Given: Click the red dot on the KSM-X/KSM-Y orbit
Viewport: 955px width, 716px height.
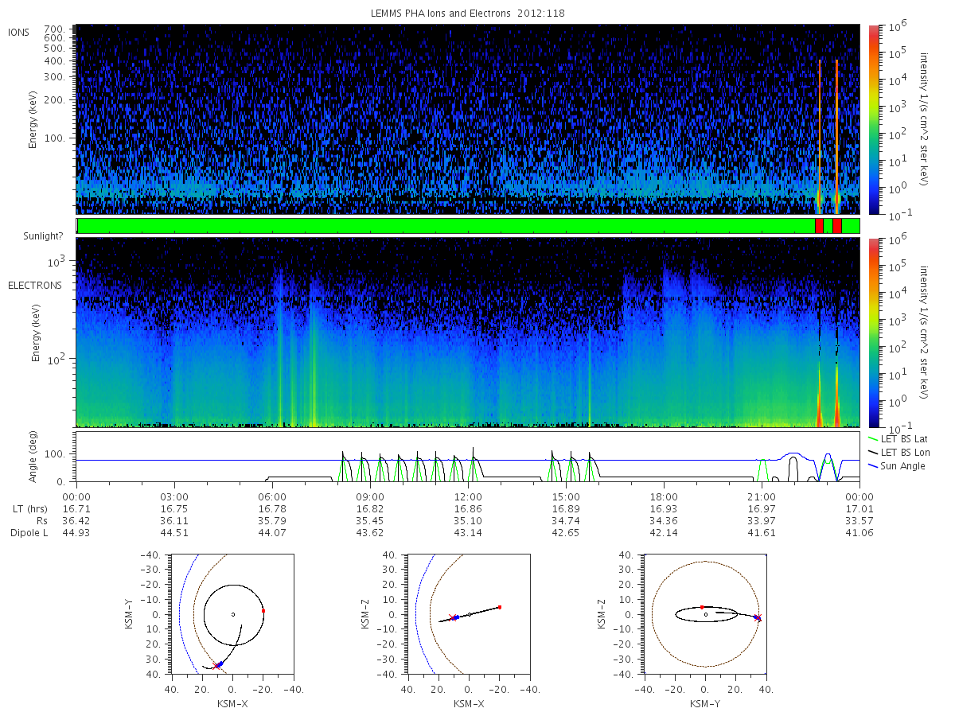Looking at the screenshot, I should pos(263,611).
